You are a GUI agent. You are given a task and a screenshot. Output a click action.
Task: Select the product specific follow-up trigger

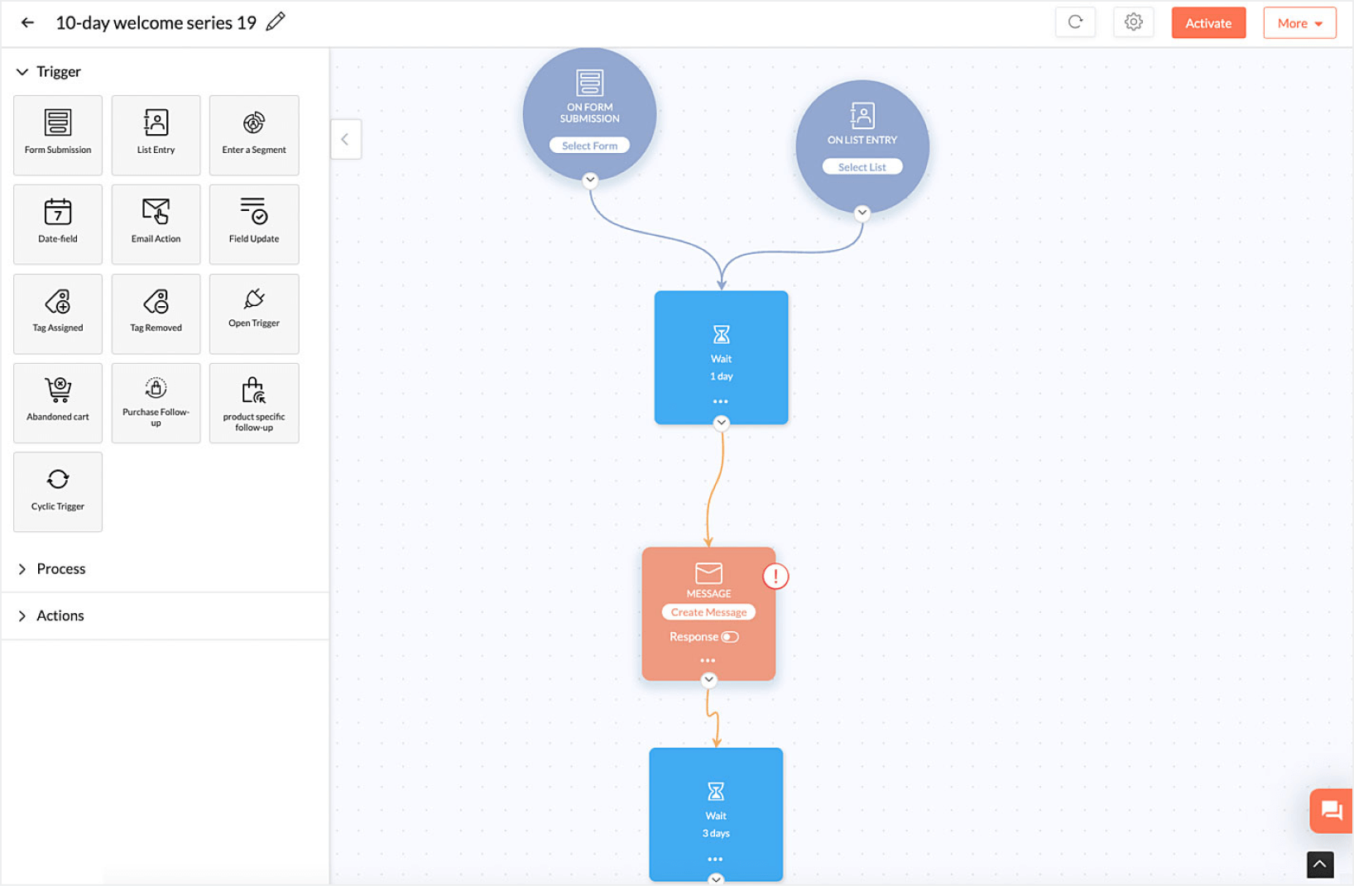[x=254, y=403]
